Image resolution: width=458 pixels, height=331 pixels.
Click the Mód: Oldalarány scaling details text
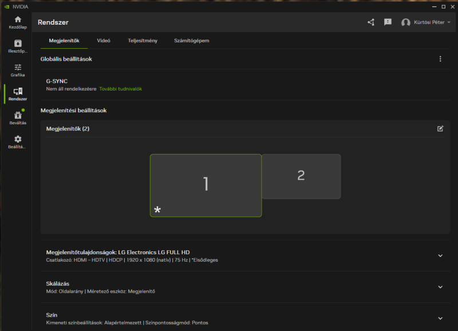[x=101, y=291]
